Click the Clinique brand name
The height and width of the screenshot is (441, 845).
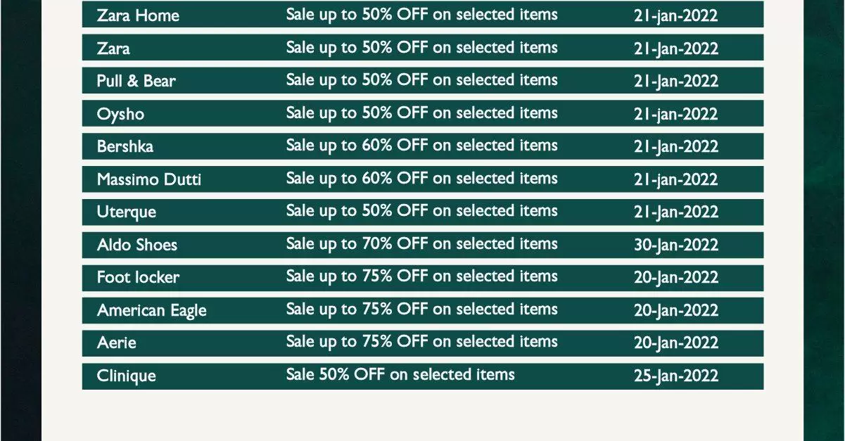tap(127, 376)
